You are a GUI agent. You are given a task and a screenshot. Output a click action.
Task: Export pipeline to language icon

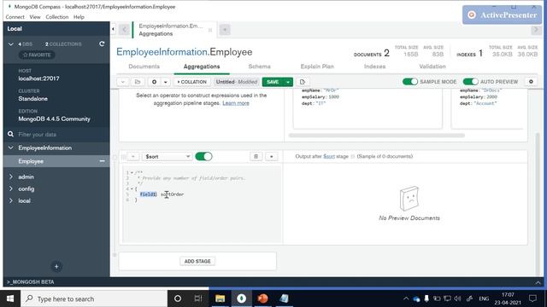pos(302,82)
